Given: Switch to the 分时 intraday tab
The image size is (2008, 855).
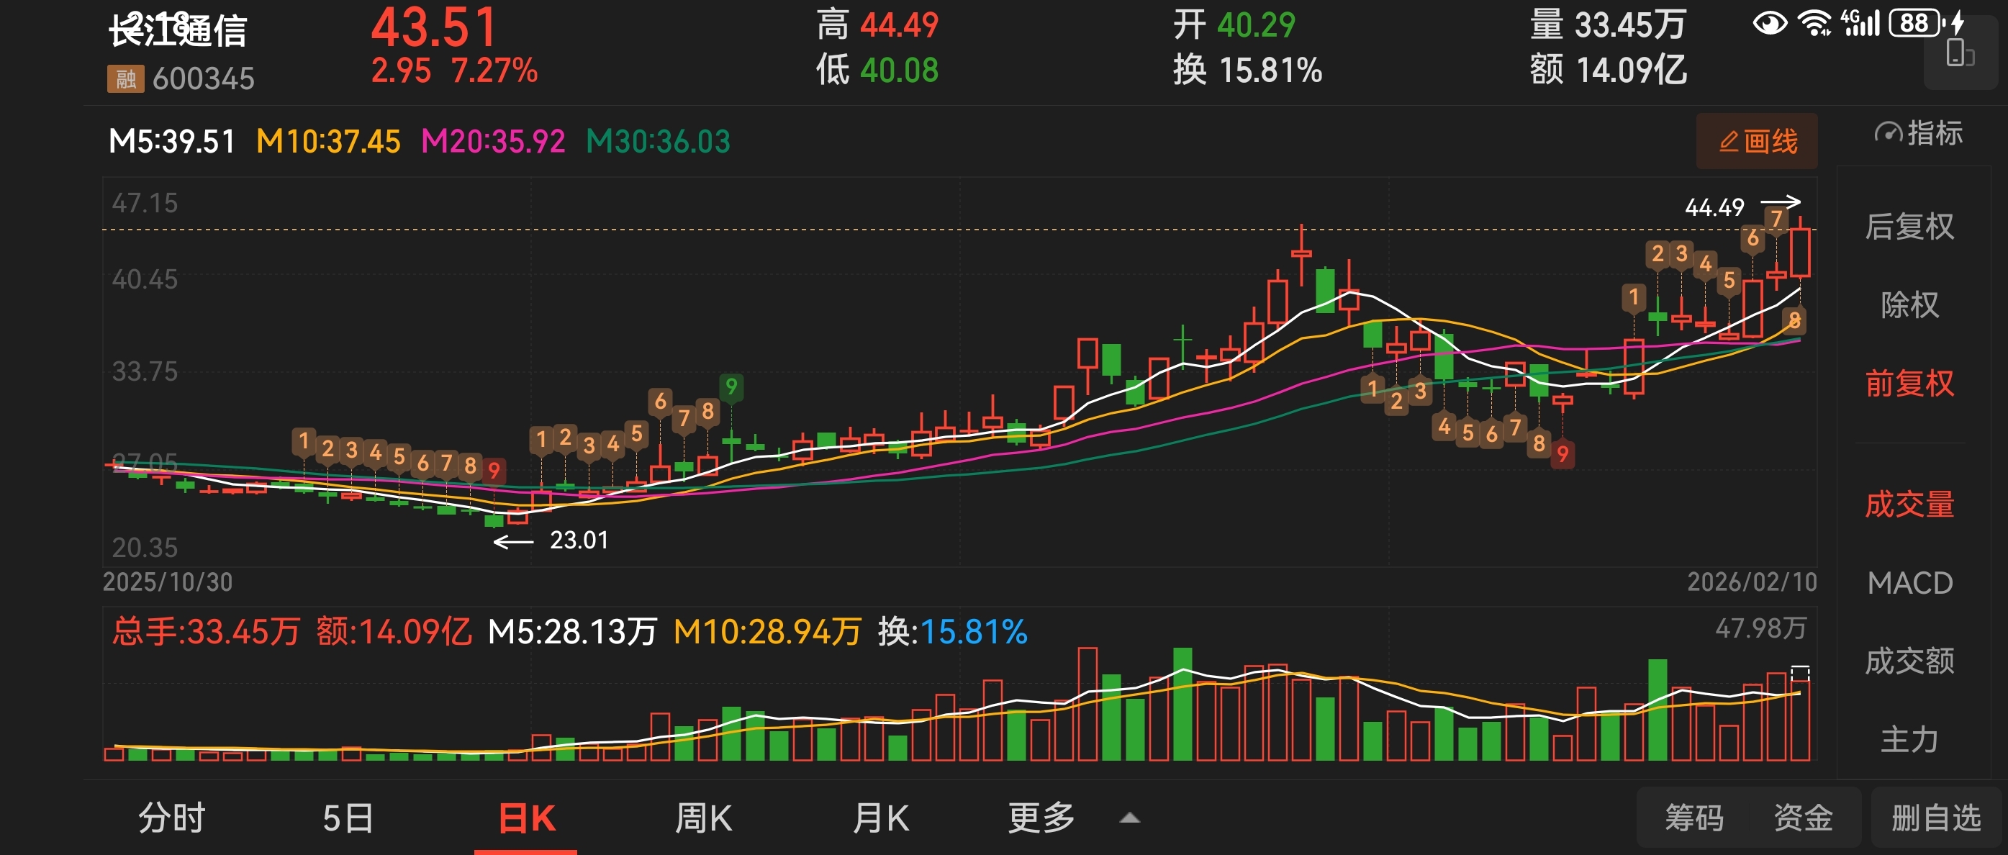Looking at the screenshot, I should (171, 818).
